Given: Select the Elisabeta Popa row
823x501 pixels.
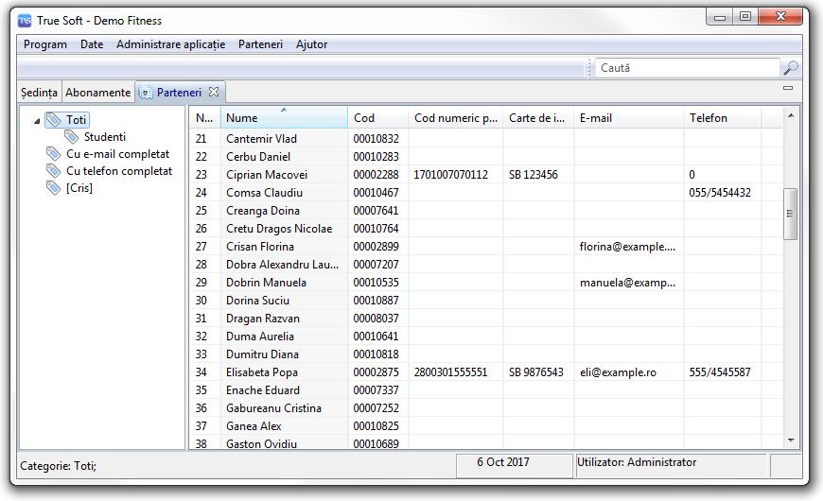Looking at the screenshot, I should 260,372.
